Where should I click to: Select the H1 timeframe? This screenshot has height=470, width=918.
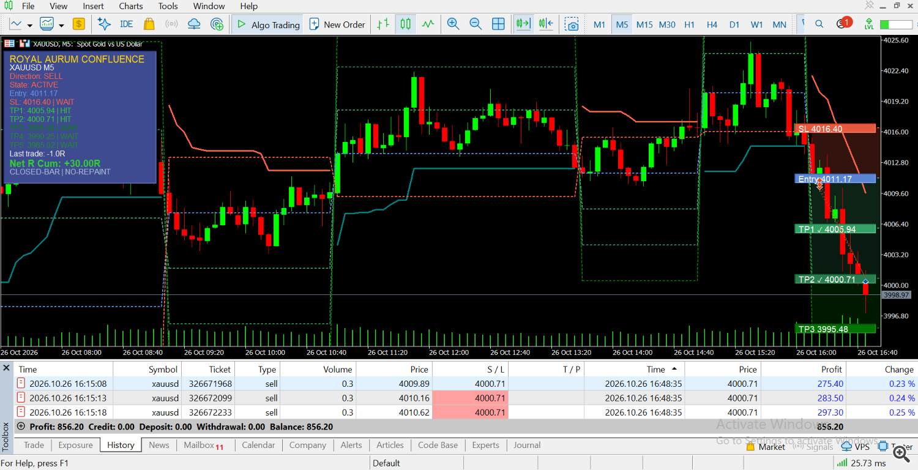click(689, 24)
